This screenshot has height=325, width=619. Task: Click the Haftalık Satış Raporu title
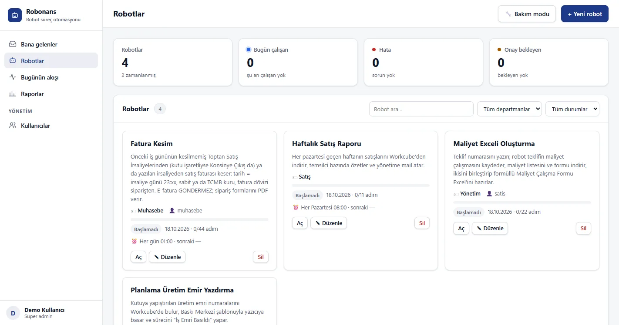pos(326,144)
